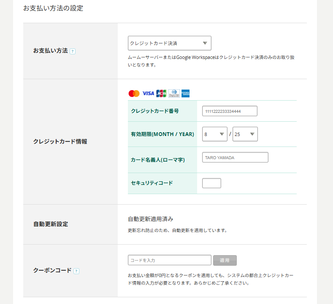Focus the クレジットカード番号 input field

pos(230,111)
